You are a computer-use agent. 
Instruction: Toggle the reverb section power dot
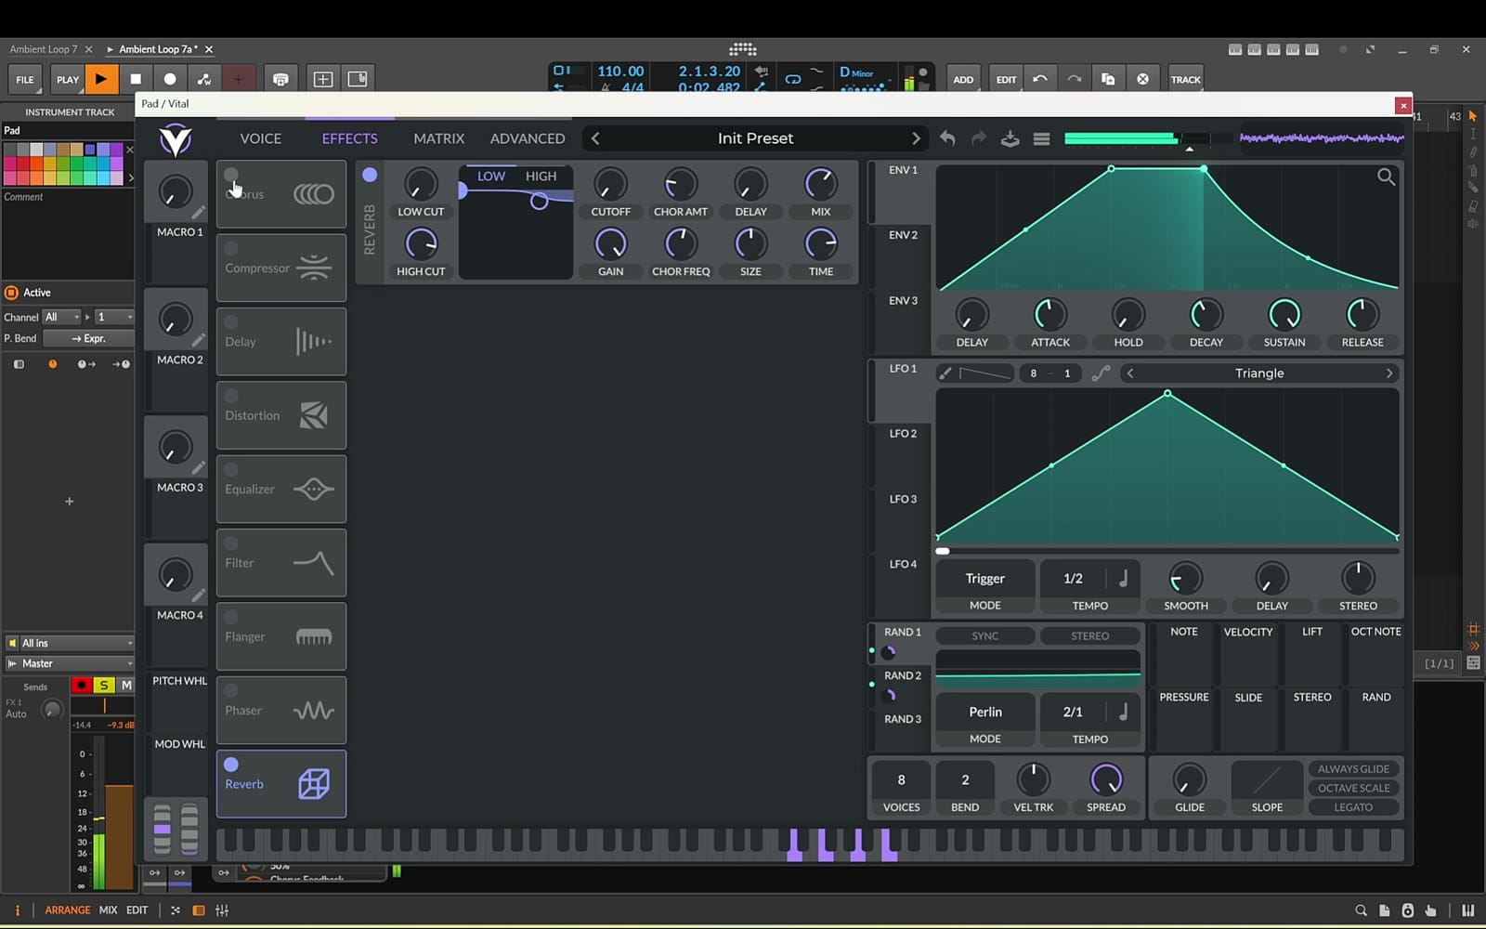(x=370, y=175)
